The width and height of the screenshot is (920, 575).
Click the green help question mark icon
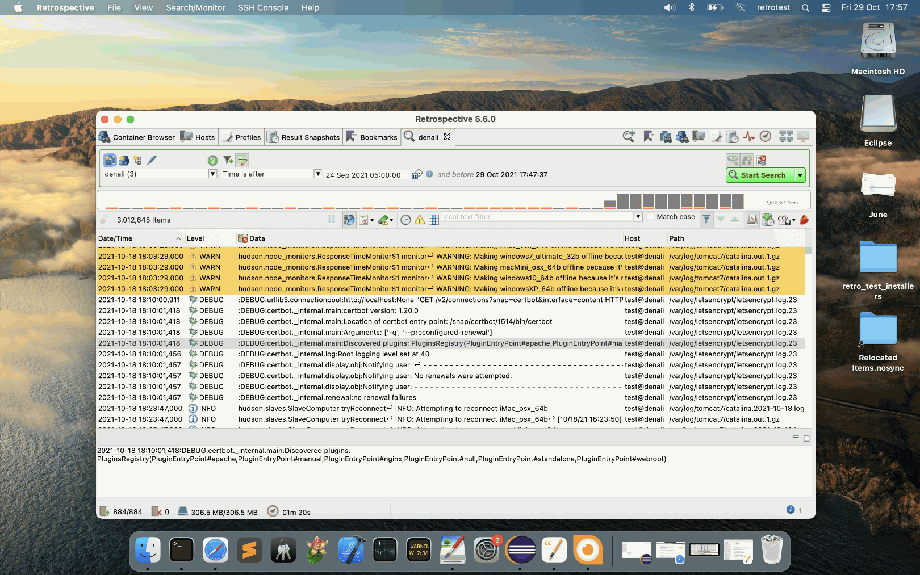click(212, 161)
